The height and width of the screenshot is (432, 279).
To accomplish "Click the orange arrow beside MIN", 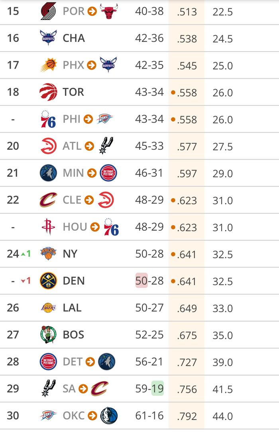I will 92,173.
